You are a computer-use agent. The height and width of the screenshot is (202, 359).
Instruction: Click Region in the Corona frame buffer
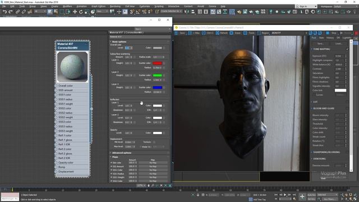click(263, 33)
